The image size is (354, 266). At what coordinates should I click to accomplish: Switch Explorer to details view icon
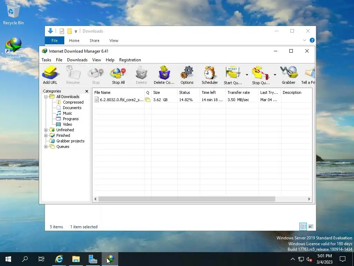(303, 227)
